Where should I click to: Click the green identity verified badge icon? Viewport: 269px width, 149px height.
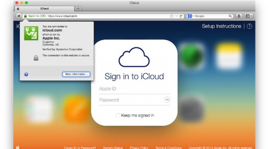[31, 33]
